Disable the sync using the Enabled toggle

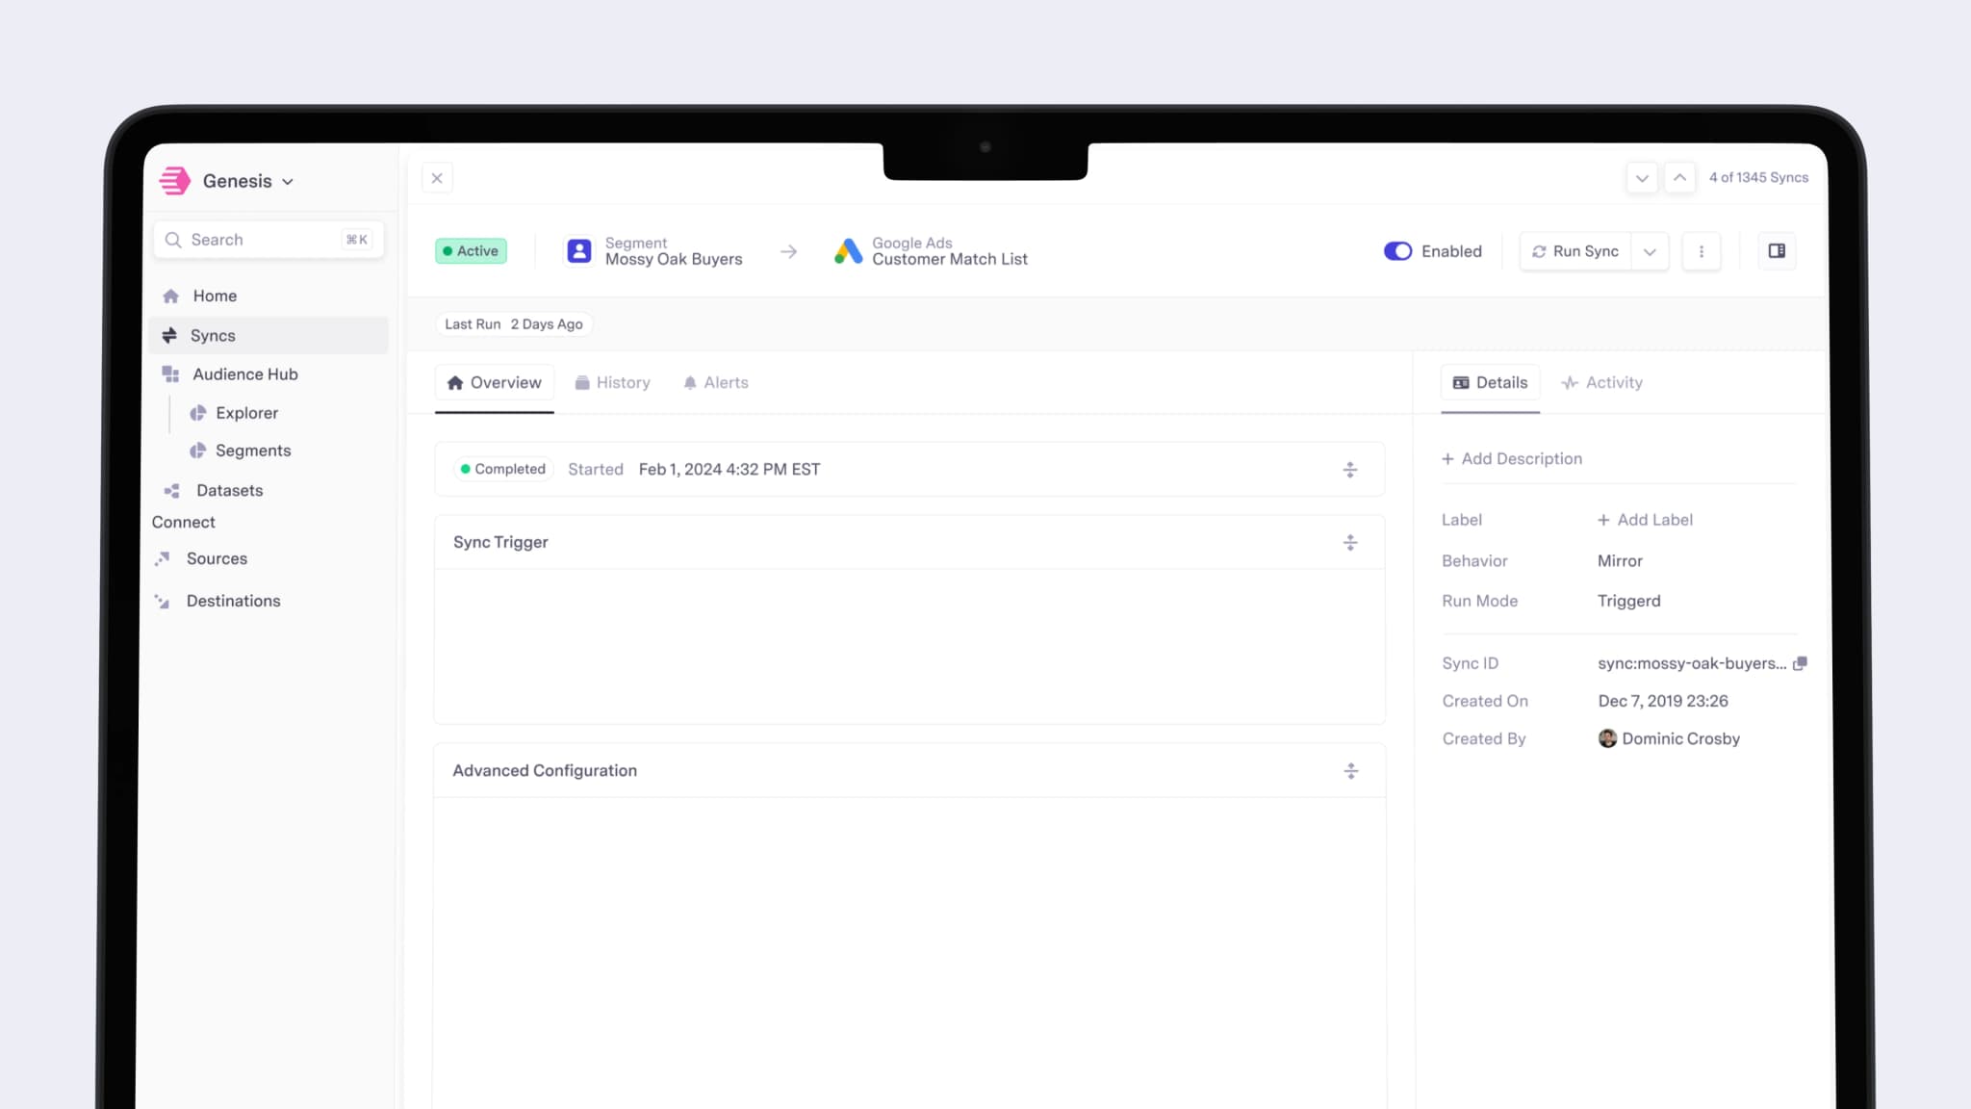(x=1397, y=251)
